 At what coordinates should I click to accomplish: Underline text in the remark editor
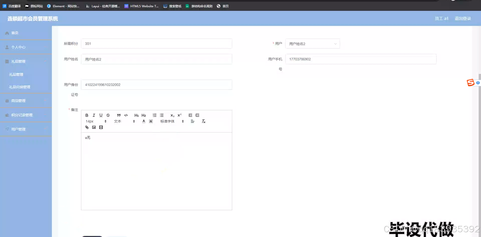point(101,115)
